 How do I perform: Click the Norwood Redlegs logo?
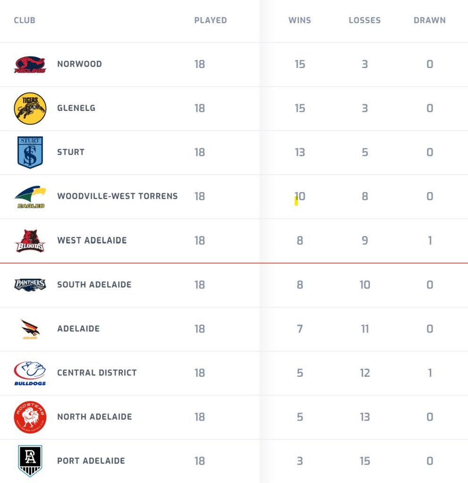[30, 64]
